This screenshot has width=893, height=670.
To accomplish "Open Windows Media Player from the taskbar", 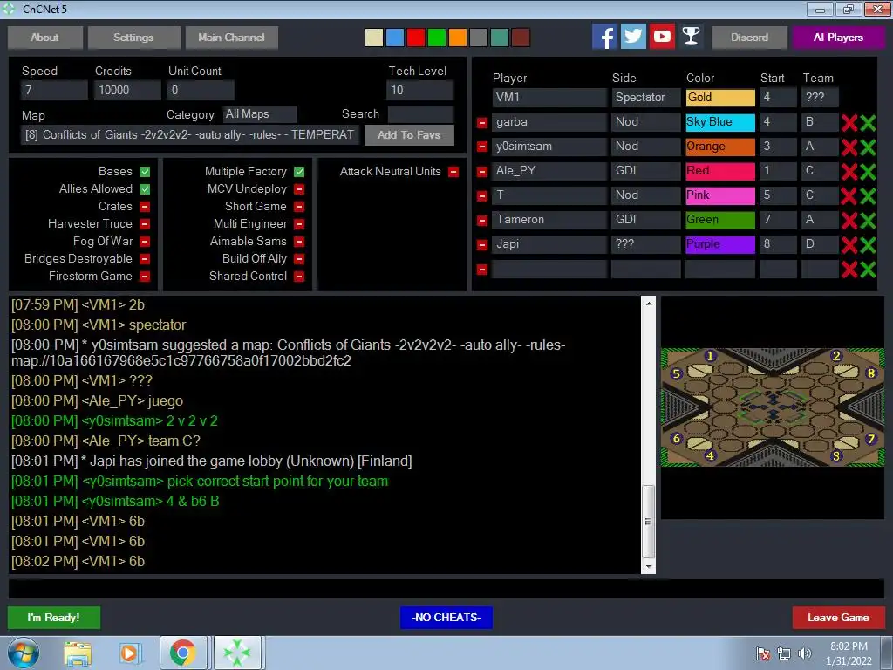I will click(x=129, y=653).
